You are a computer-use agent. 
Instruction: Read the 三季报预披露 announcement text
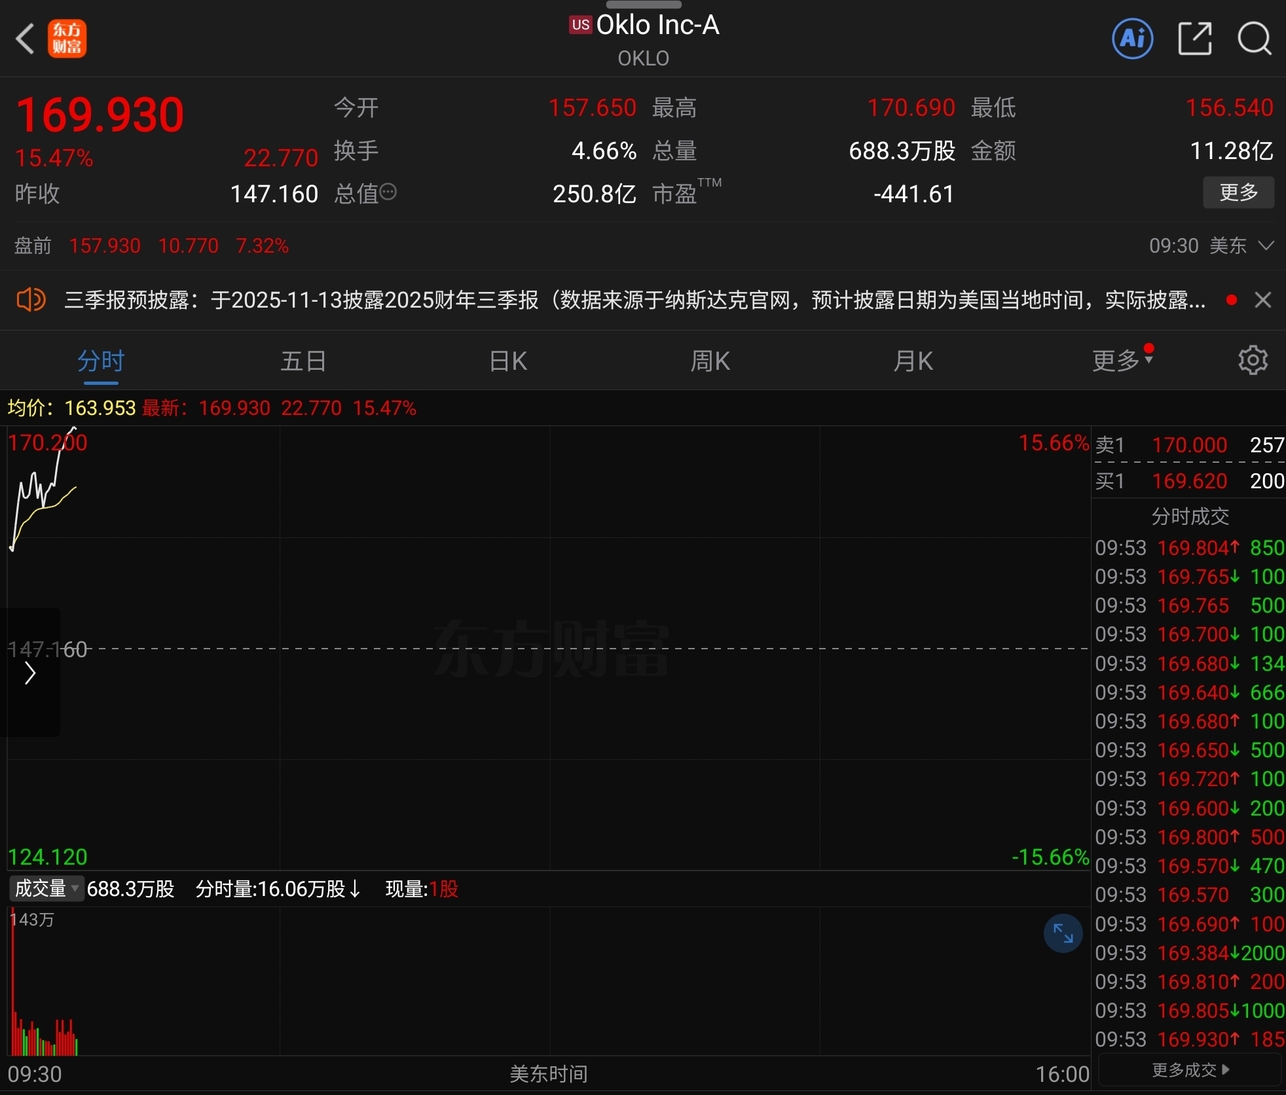coord(634,300)
